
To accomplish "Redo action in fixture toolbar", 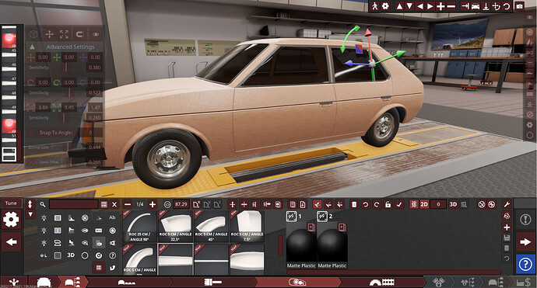I will coord(377,204).
